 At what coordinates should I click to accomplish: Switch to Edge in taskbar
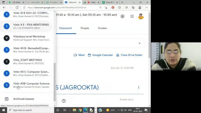pos(85,110)
